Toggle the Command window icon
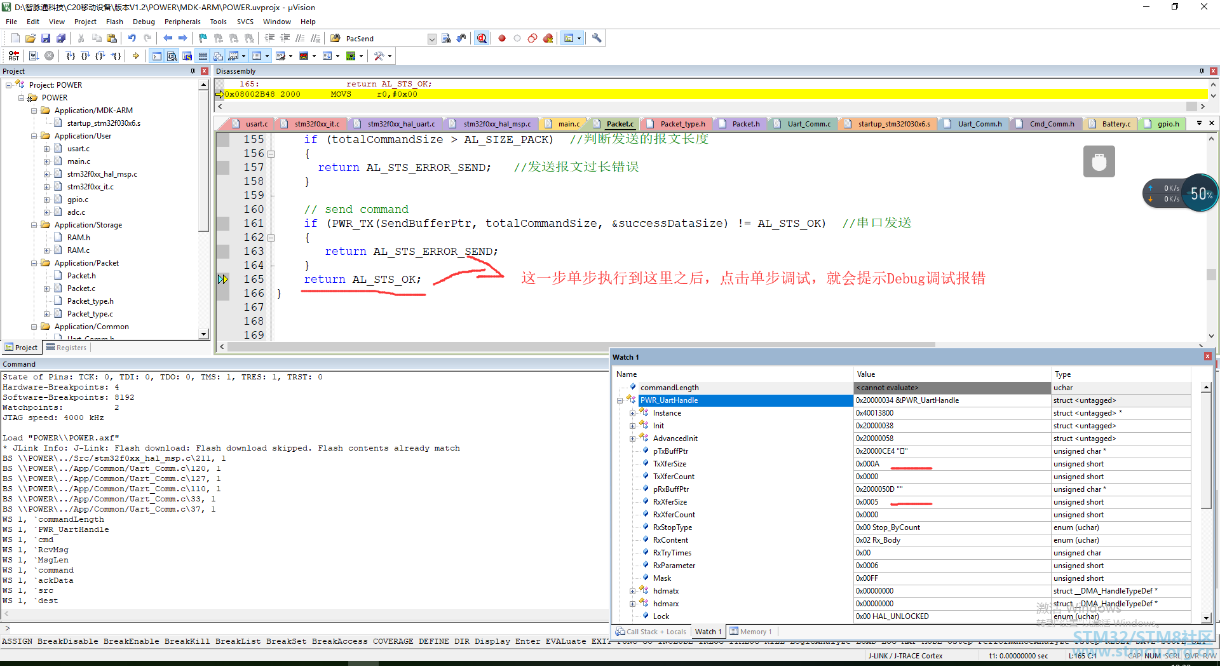The height and width of the screenshot is (666, 1220). pos(156,56)
